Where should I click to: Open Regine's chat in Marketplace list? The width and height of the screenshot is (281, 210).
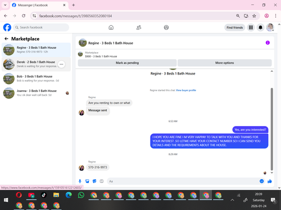pos(36,50)
